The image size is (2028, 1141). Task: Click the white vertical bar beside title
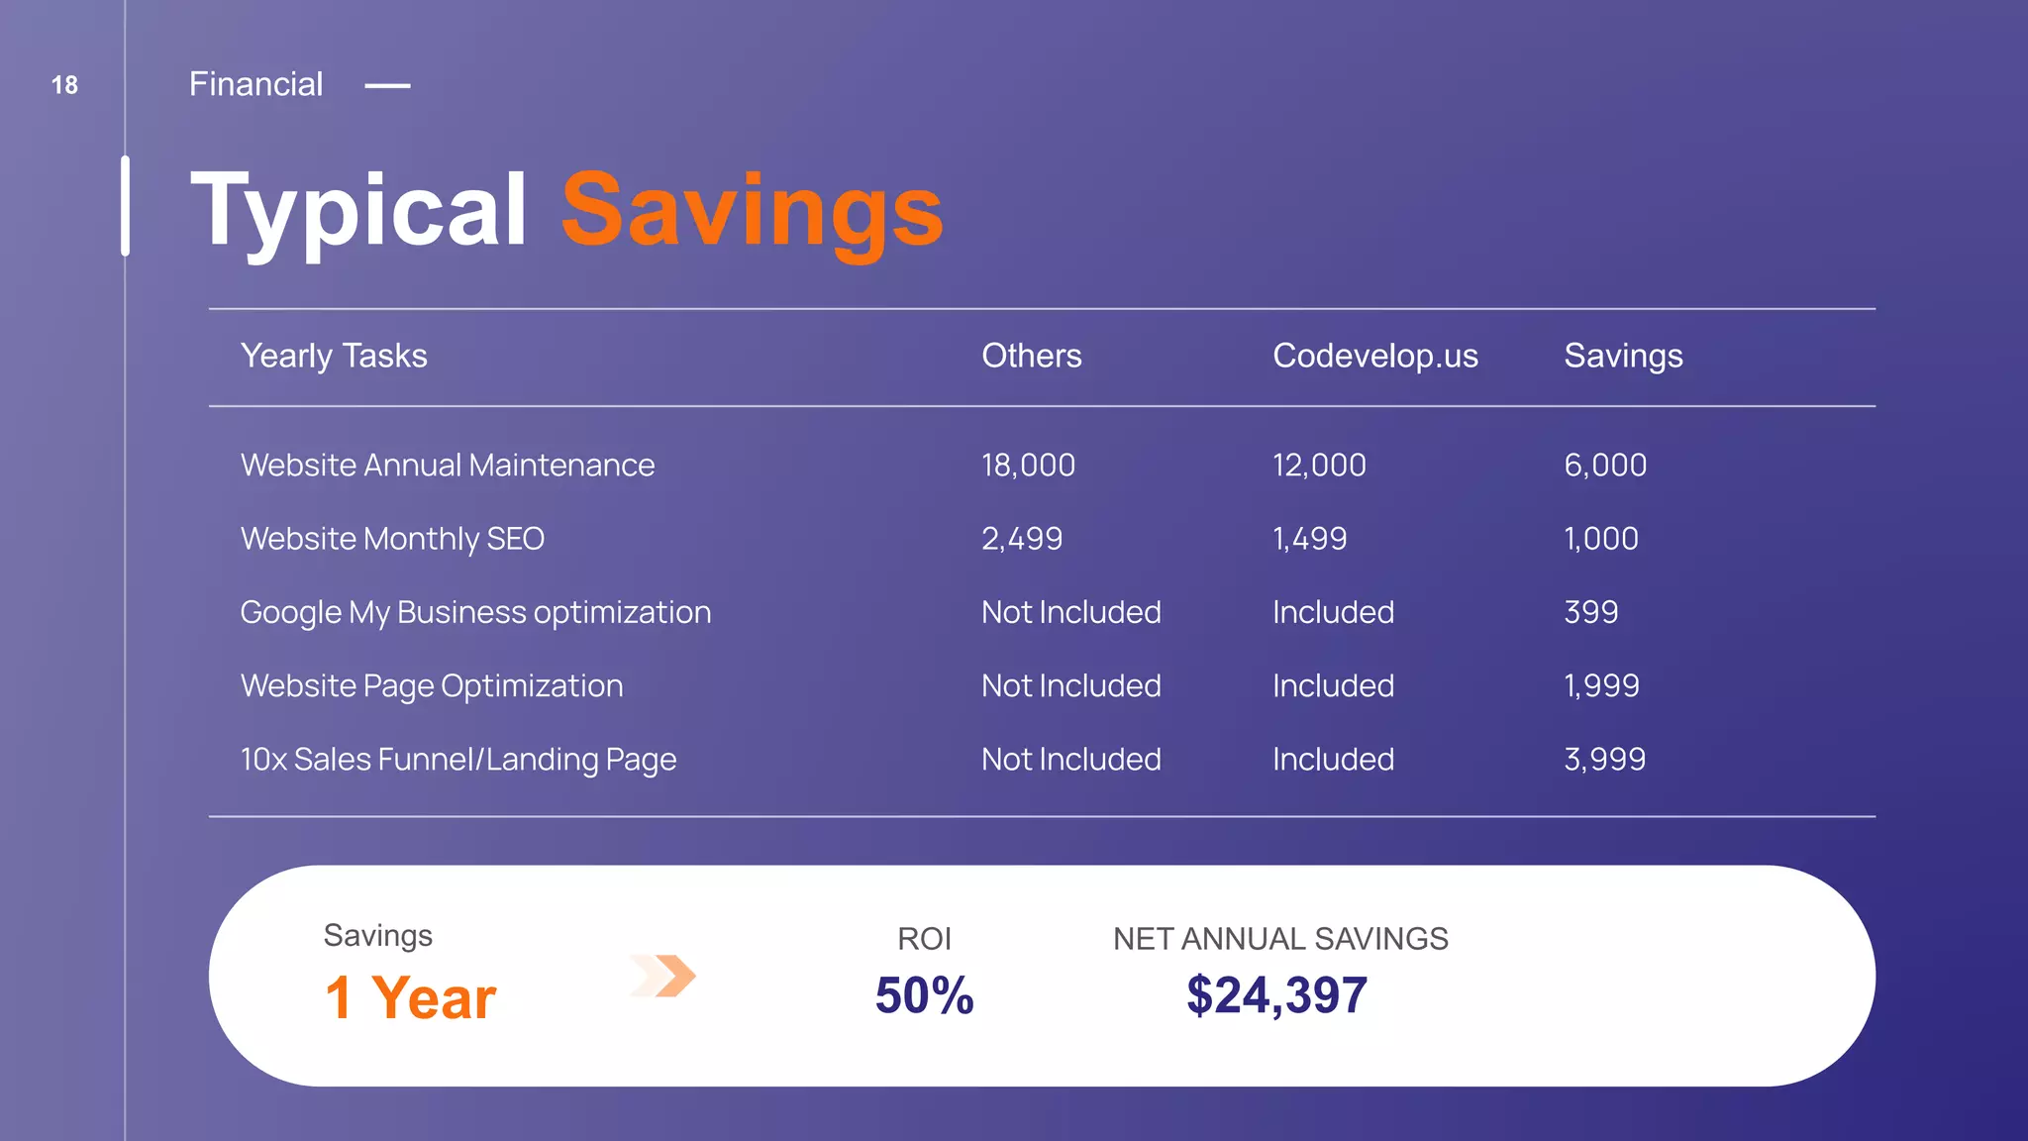pyautogui.click(x=125, y=206)
